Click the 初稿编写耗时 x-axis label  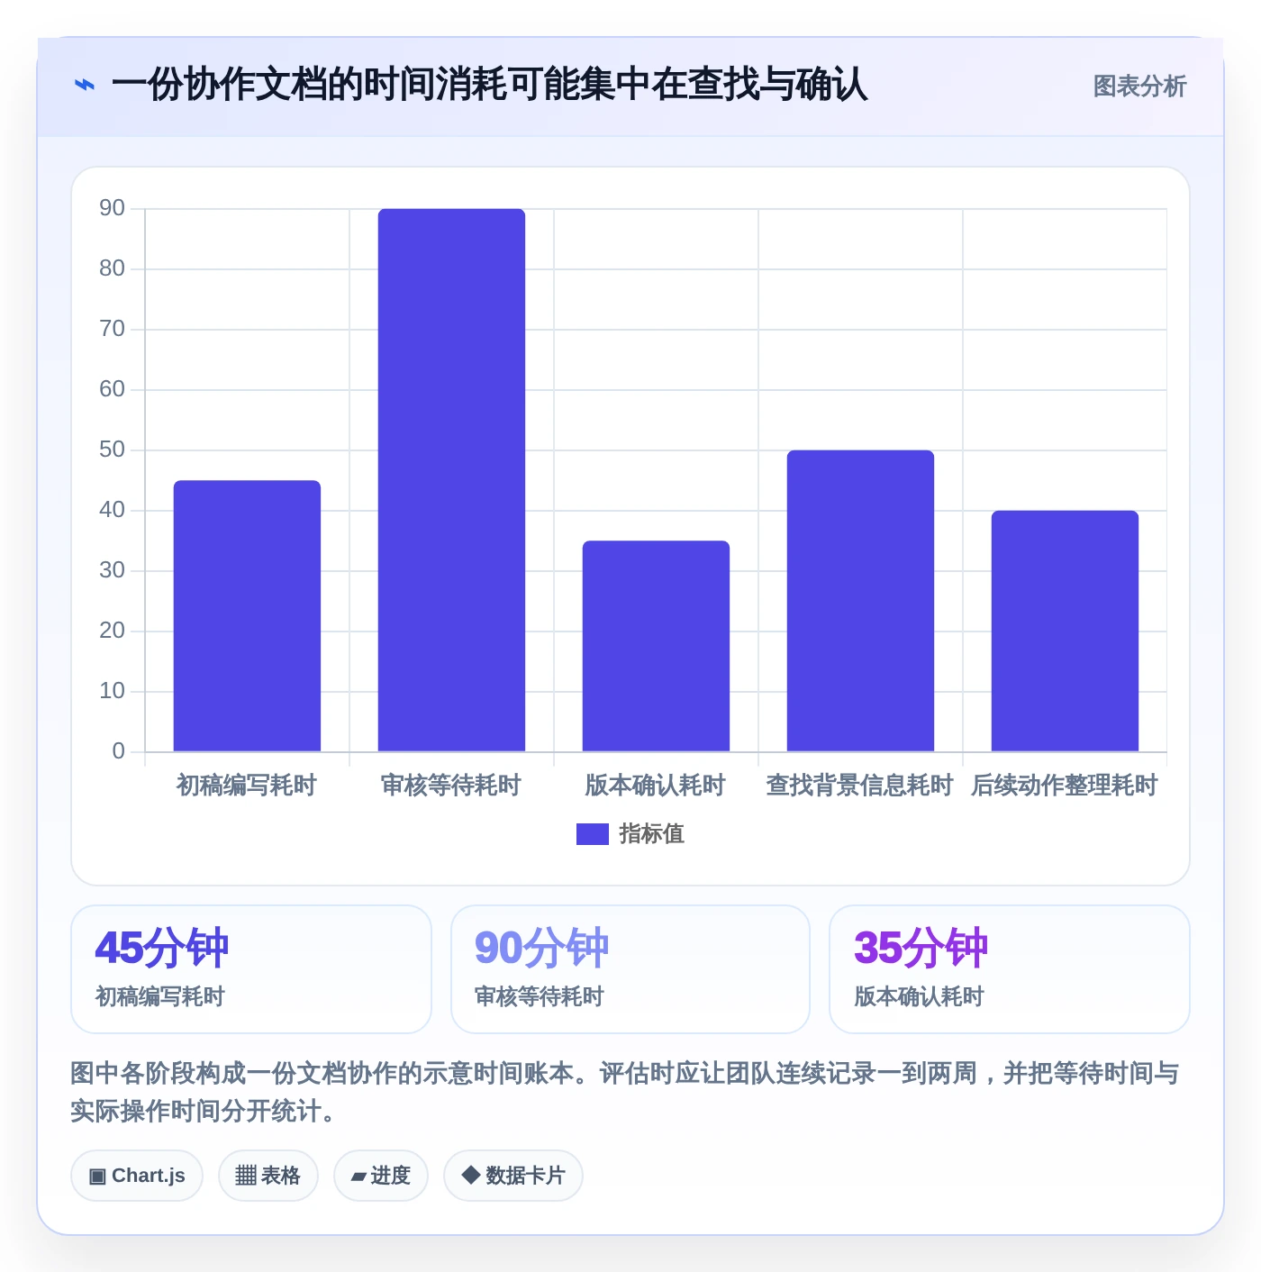point(247,786)
